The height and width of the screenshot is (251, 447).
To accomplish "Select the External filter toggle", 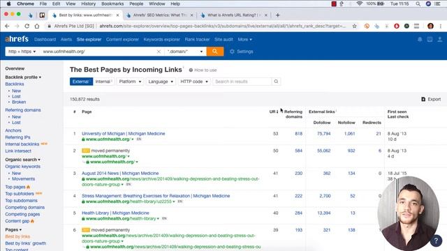I will [81, 82].
